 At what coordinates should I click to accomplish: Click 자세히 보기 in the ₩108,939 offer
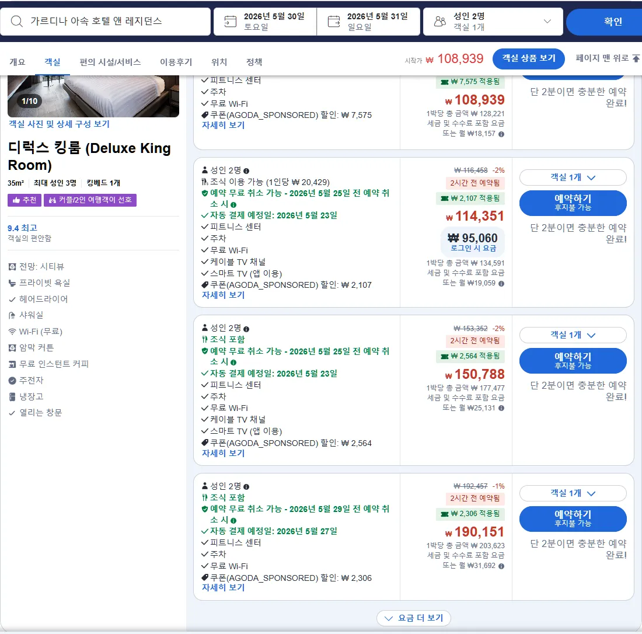point(223,126)
